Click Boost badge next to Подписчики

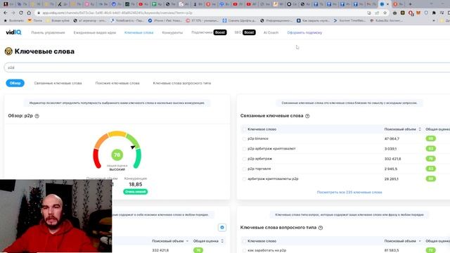click(220, 32)
